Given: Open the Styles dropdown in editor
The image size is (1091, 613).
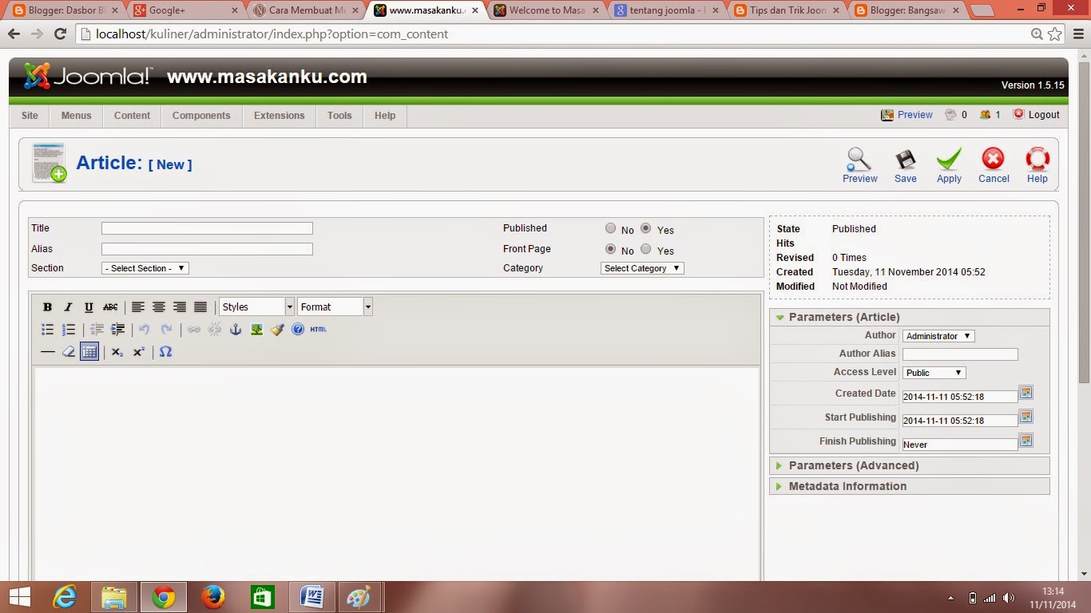Looking at the screenshot, I should point(257,306).
